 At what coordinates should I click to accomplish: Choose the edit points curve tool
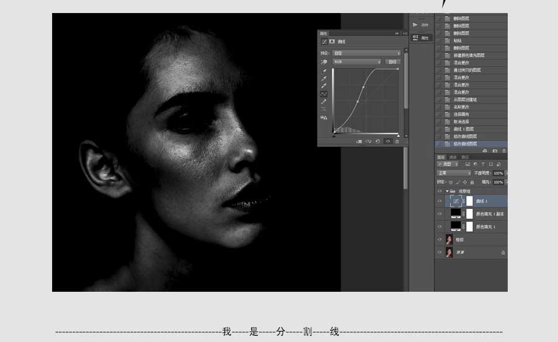pyautogui.click(x=324, y=94)
